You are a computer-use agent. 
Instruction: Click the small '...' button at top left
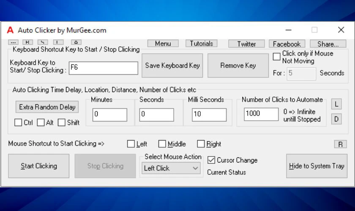[x=13, y=42]
